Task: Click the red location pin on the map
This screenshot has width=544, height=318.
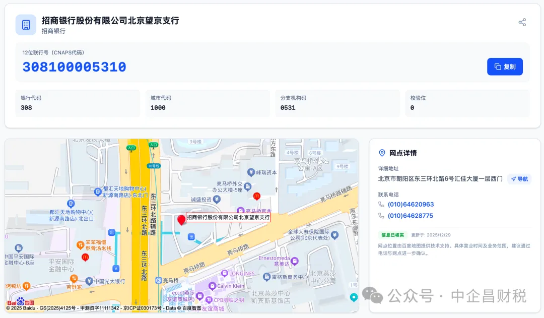Action: [181, 220]
